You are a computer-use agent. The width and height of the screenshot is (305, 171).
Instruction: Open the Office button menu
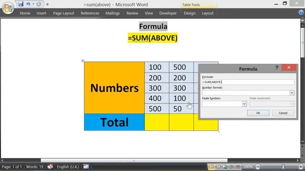click(x=8, y=8)
